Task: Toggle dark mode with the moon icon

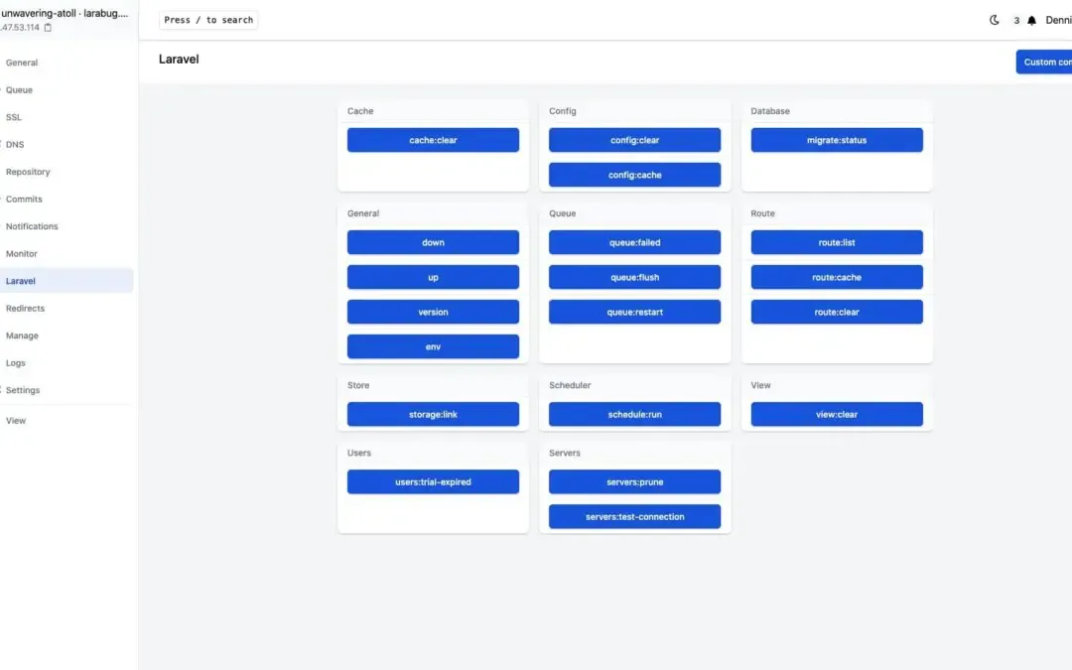Action: point(995,19)
